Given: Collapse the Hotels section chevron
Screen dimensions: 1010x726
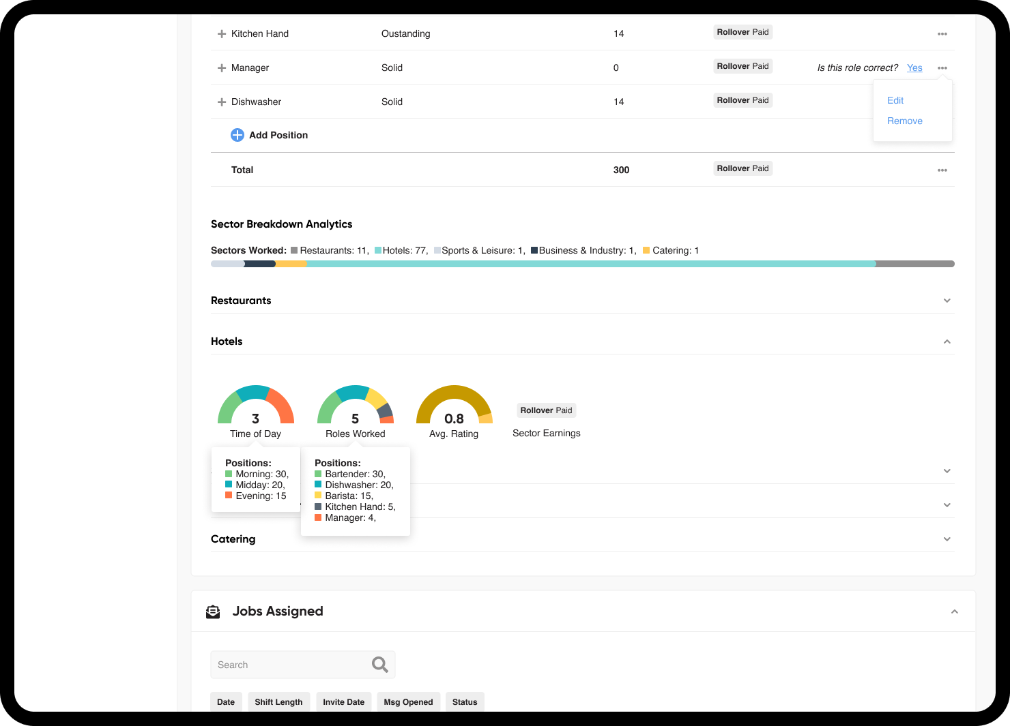Looking at the screenshot, I should [947, 342].
